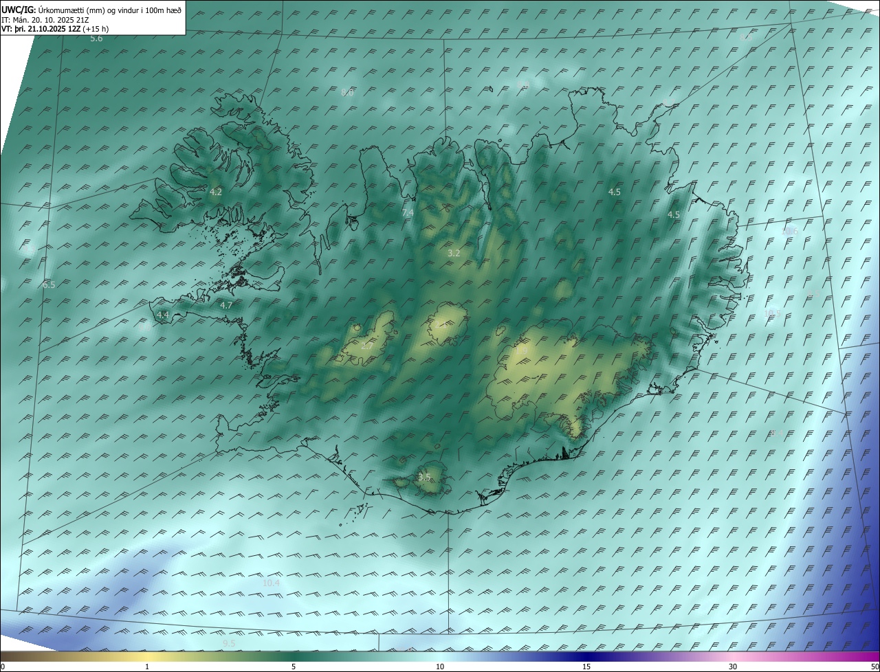This screenshot has width=880, height=672.
Task: Click the map title 'UWC/IG: Úrkomumætti (mm) og vindur í 100m hæð'
Action: [91, 10]
